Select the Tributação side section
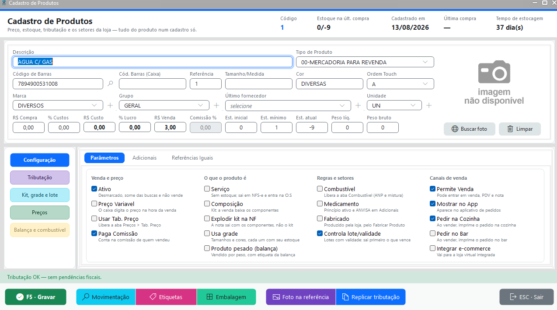The image size is (557, 310). pyautogui.click(x=40, y=178)
